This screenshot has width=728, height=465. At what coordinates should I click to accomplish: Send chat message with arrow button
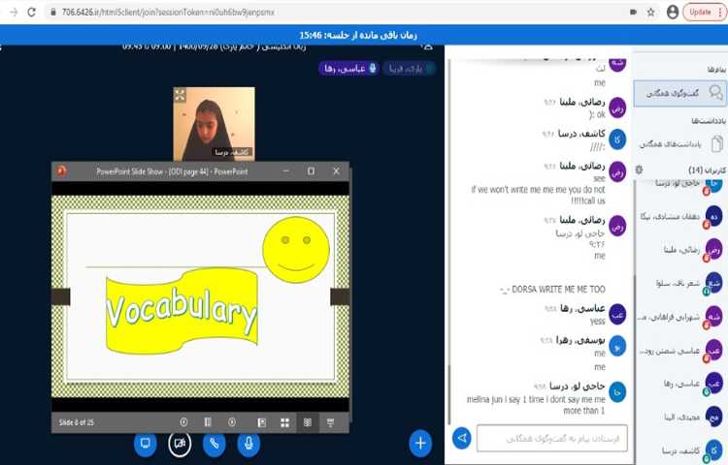(462, 439)
